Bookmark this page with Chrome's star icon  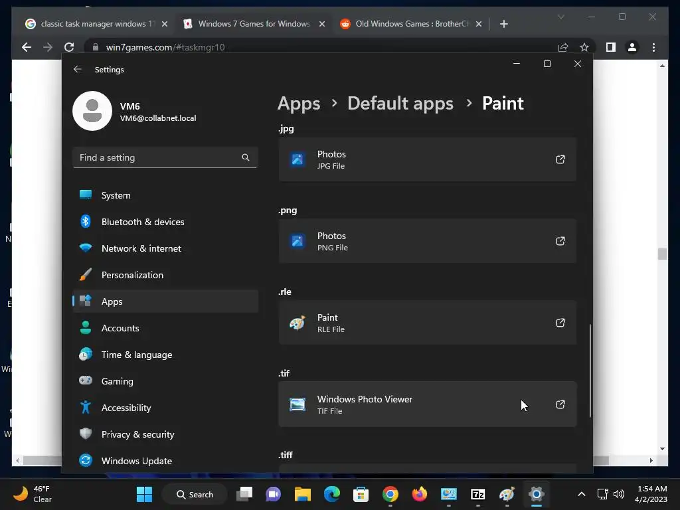pos(584,47)
